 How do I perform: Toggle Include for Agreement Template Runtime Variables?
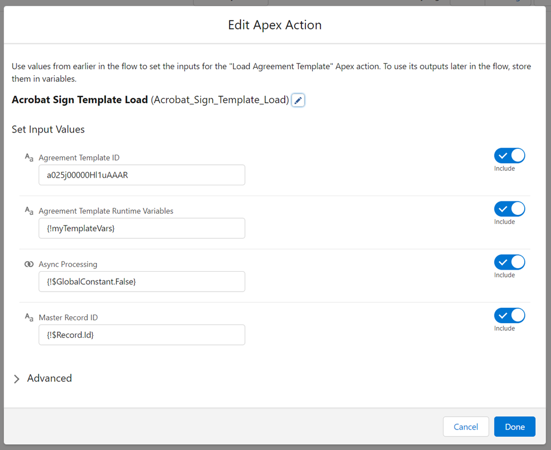click(509, 208)
